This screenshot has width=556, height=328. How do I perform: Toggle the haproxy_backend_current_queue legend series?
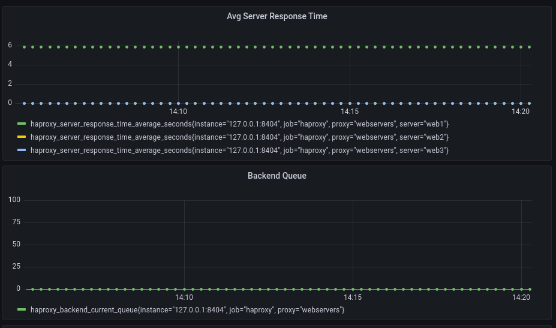pyautogui.click(x=187, y=310)
